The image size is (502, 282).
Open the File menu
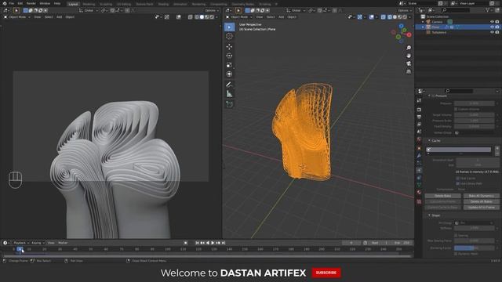(12, 3)
